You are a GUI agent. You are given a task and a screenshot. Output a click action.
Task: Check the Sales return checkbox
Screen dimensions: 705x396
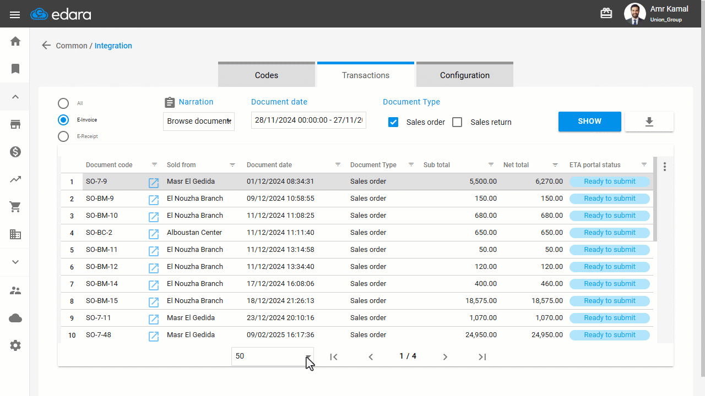tap(457, 122)
